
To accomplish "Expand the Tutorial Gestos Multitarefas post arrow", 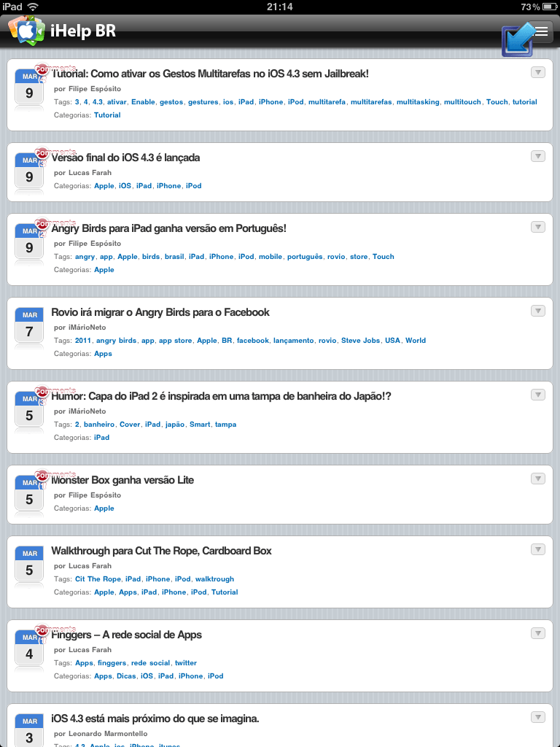I will coord(537,72).
